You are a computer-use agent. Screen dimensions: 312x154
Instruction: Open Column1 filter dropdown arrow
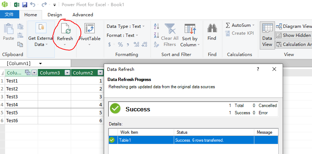coord(34,73)
